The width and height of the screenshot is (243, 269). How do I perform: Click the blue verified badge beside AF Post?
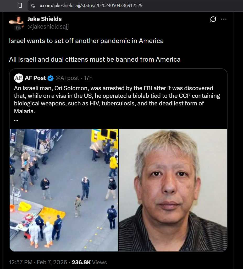coord(51,78)
